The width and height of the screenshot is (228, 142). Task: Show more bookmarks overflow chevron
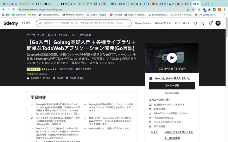[224, 15]
